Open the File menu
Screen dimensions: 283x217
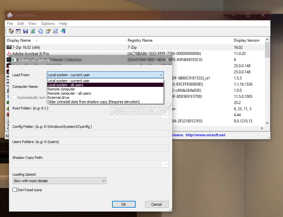[x=10, y=24]
